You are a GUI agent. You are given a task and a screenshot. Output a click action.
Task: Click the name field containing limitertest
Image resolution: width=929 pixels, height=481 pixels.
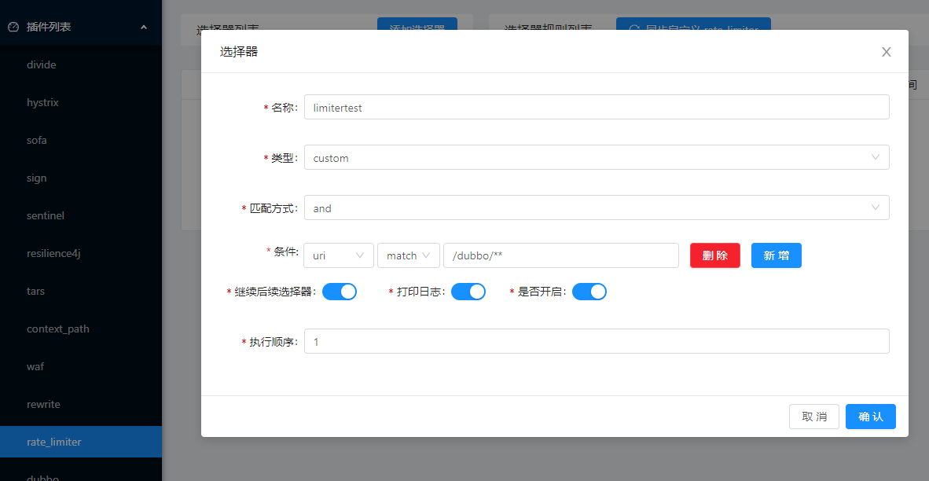[595, 107]
